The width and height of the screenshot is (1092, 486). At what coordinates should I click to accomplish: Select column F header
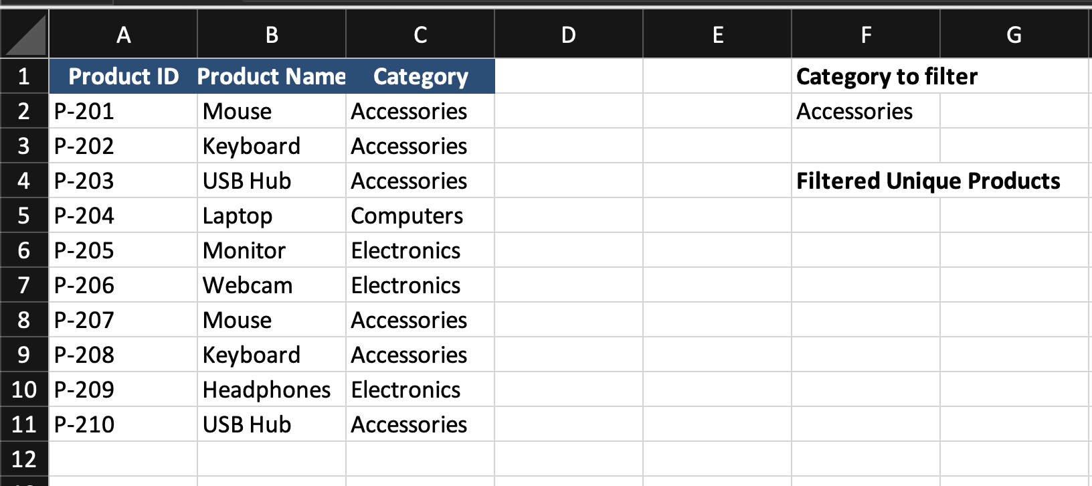tap(866, 34)
